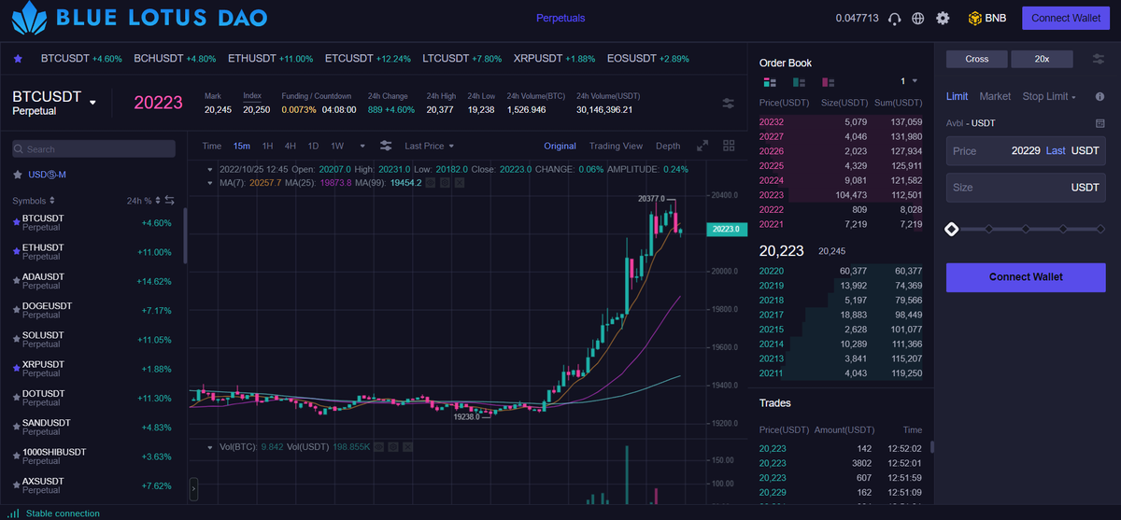This screenshot has width=1121, height=520.
Task: Open more time intervals dropdown arrow
Action: pos(362,146)
